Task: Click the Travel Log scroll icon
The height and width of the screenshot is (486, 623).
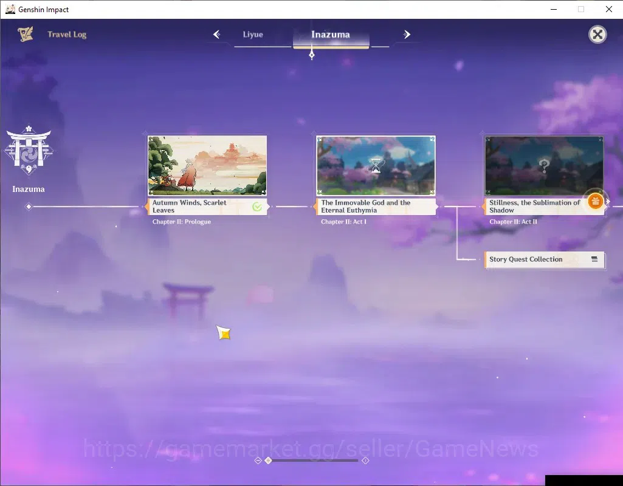Action: [26, 34]
